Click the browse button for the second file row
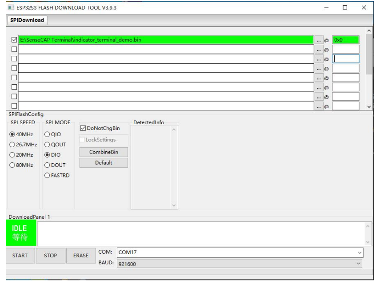The image size is (376, 283). pyautogui.click(x=319, y=49)
